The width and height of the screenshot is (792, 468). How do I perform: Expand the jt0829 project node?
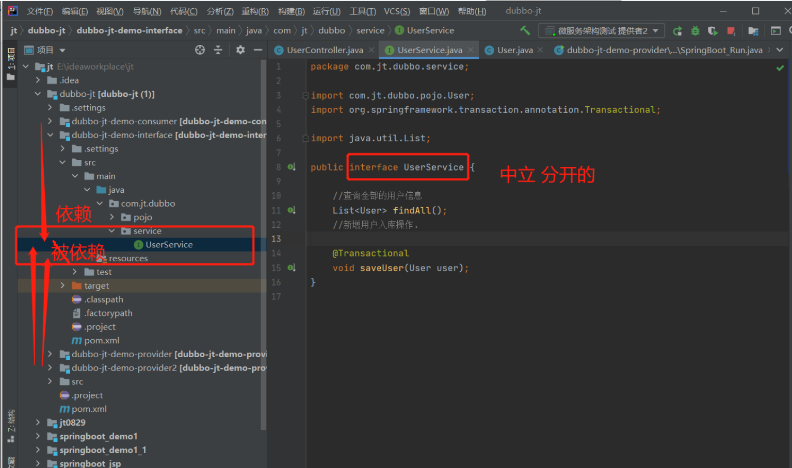click(x=38, y=423)
